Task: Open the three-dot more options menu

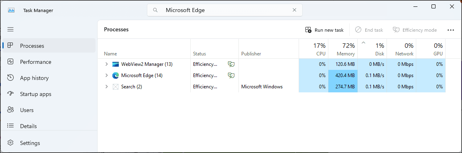Action: (450, 30)
